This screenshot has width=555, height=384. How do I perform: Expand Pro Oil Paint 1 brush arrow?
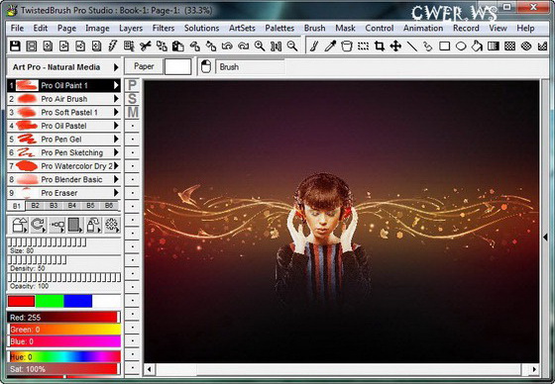point(116,85)
